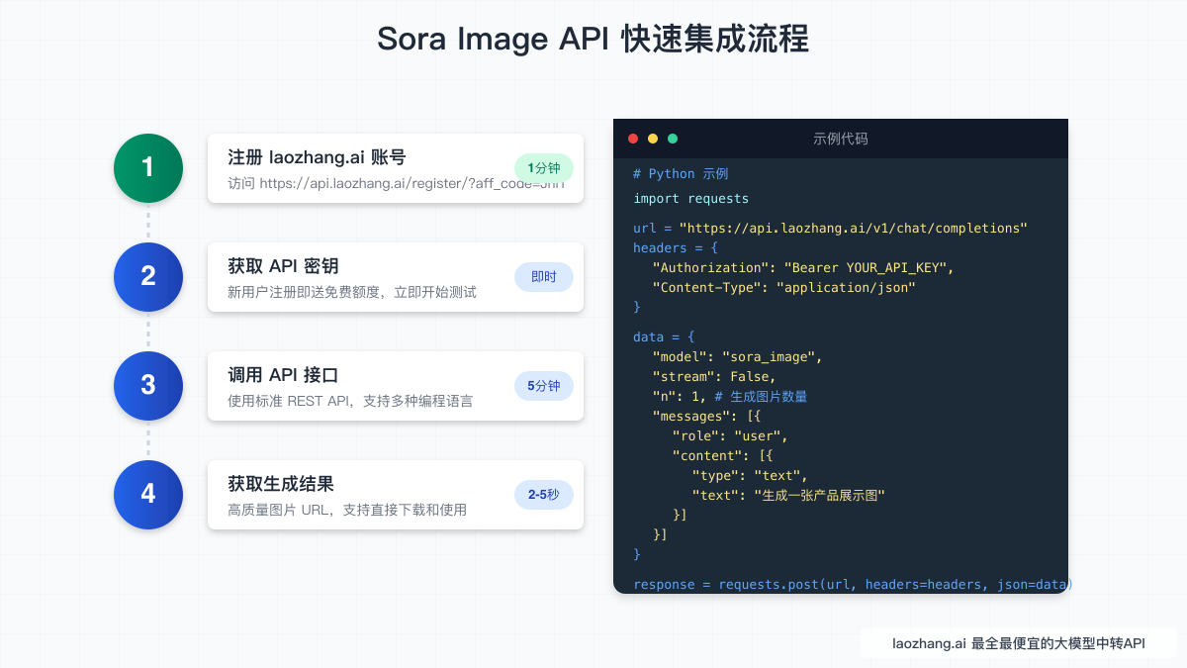
Task: Select heading "获取 API 密钥"
Action: (283, 267)
